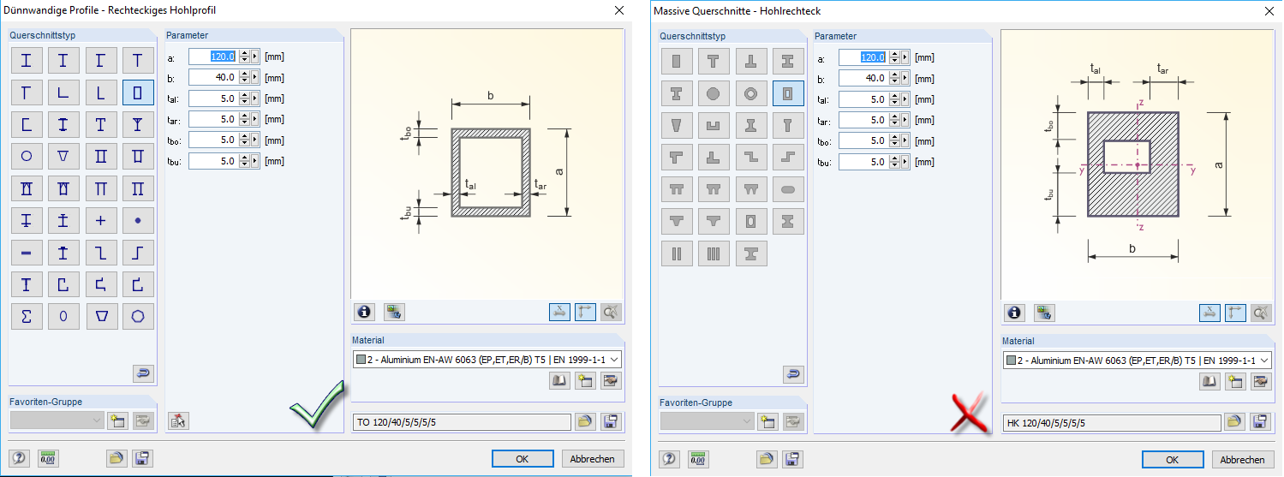This screenshot has height=477, width=1284.
Task: Edit material icon in thin-walled dialog
Action: coord(611,382)
